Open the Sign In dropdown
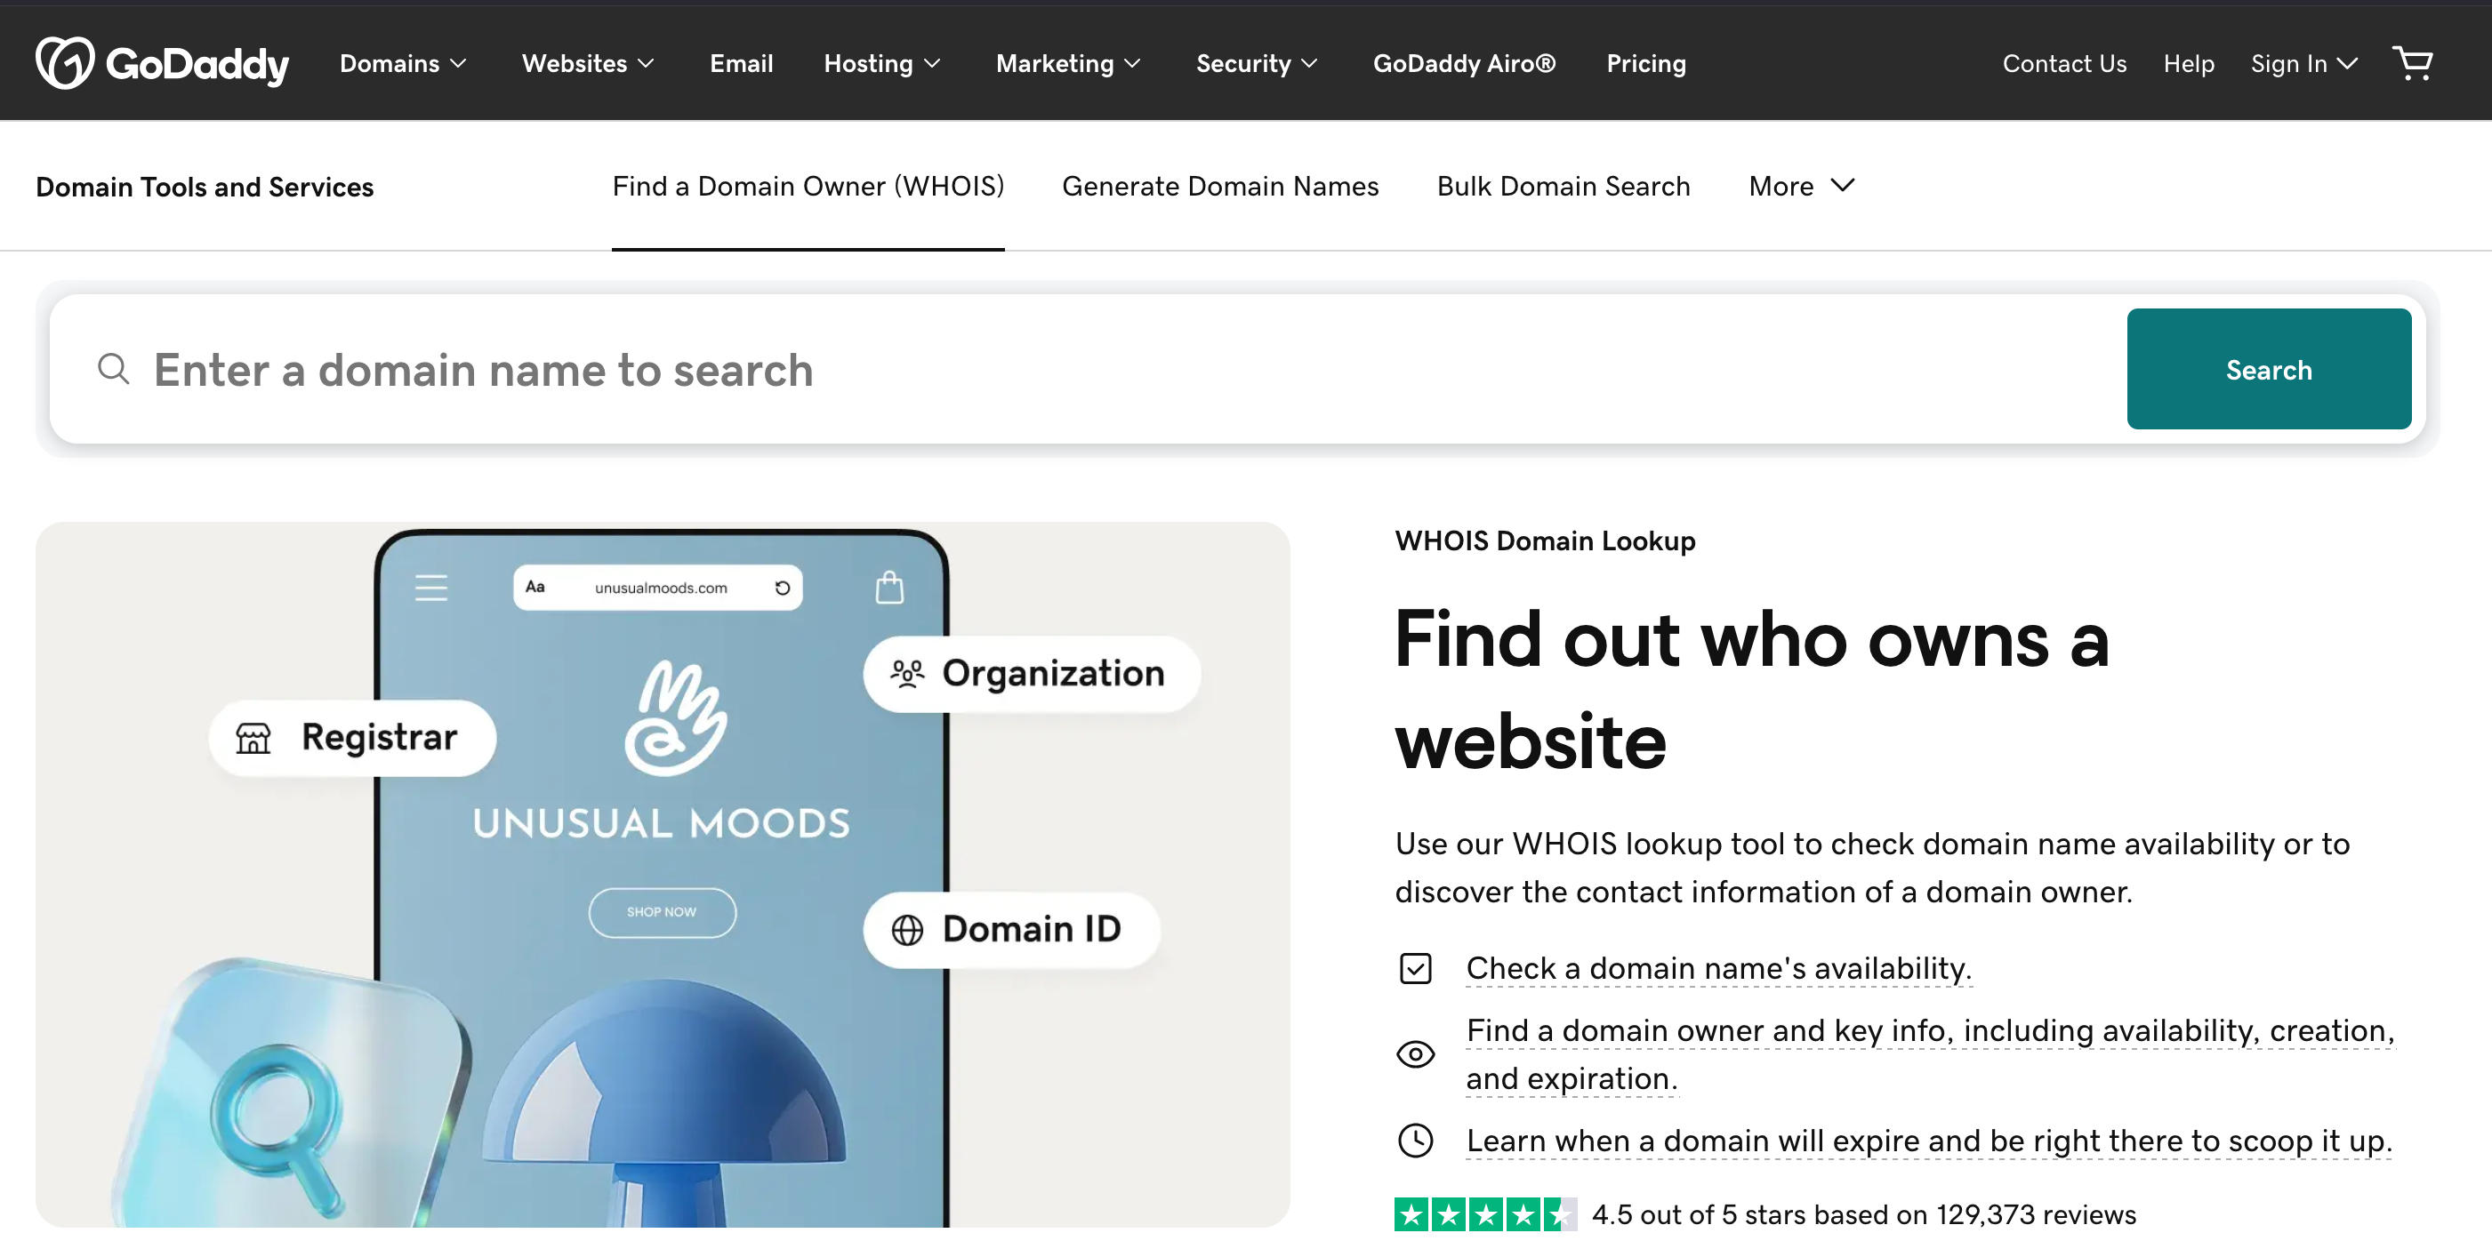2492x1241 pixels. pos(2303,64)
